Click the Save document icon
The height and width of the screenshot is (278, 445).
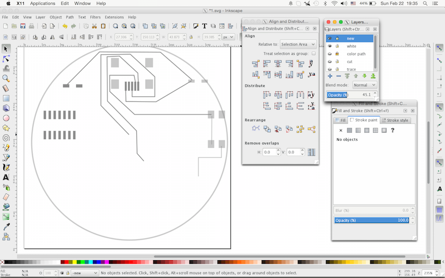click(23, 26)
